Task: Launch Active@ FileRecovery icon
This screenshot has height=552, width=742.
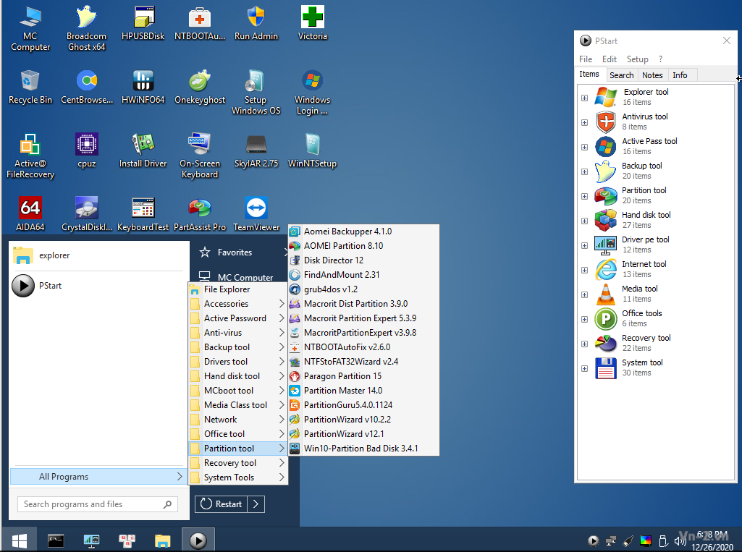Action: pyautogui.click(x=30, y=156)
